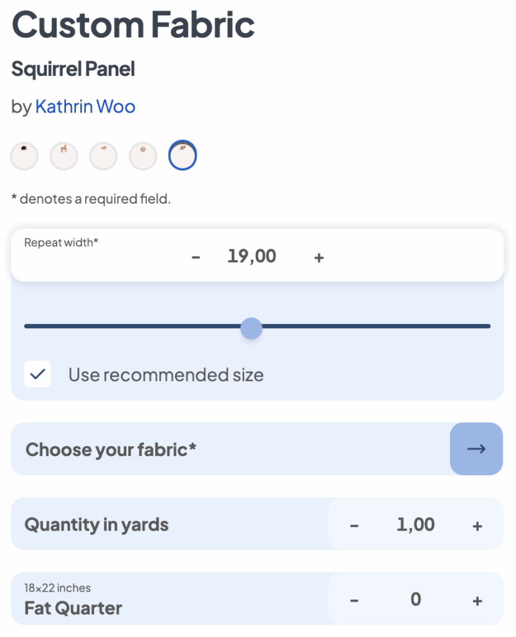Click the yards quantity value 1,00
Viewport: 516px width, 637px height.
[416, 524]
